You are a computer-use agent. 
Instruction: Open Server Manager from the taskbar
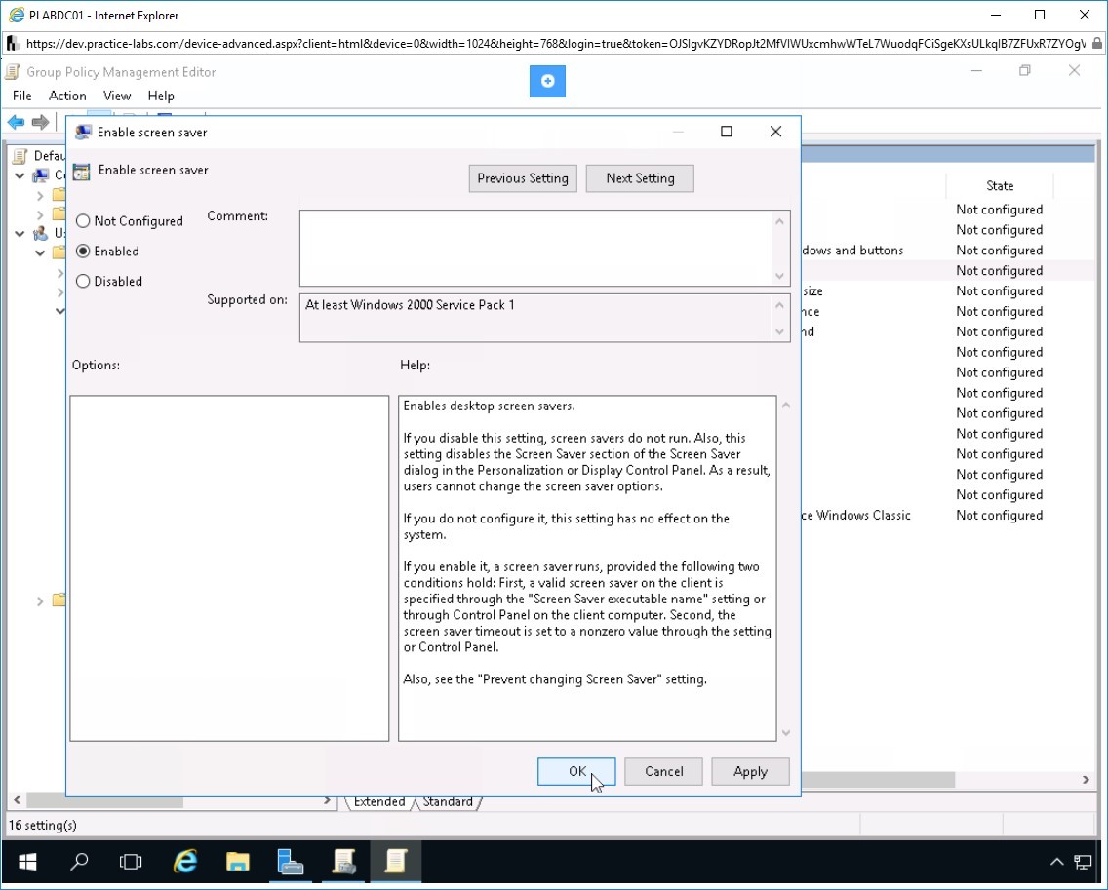[291, 861]
